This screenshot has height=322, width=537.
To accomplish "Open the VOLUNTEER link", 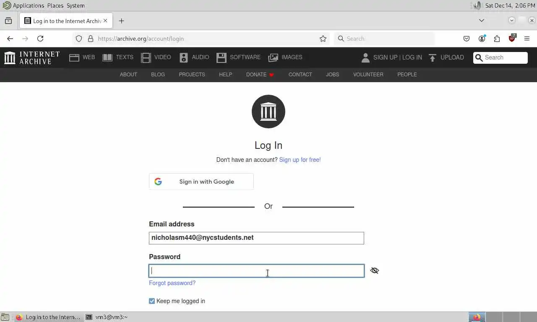I will 368,75.
